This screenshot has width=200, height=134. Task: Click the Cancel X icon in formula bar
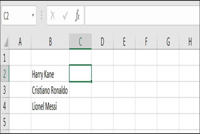[x=53, y=15]
